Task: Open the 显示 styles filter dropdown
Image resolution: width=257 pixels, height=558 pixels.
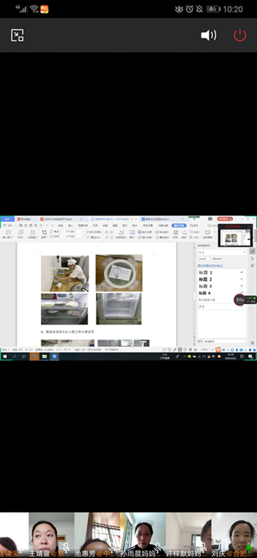Action: [225, 341]
